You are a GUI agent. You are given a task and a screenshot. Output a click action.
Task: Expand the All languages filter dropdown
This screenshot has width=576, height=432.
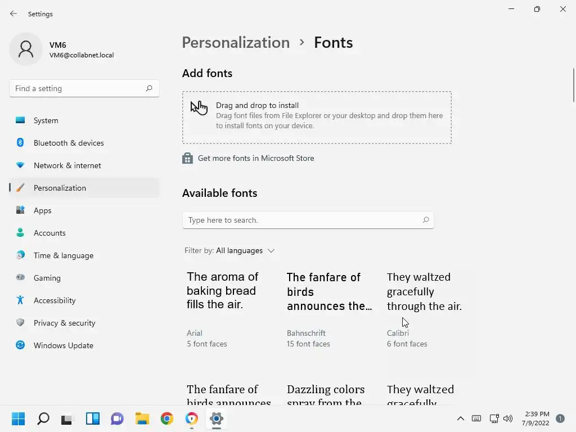pyautogui.click(x=246, y=251)
